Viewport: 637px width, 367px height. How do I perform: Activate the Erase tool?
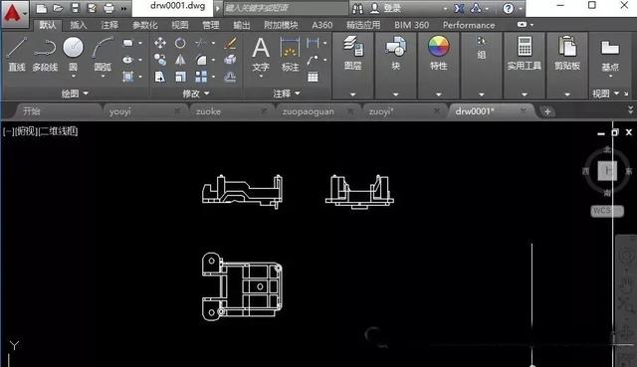[230, 43]
